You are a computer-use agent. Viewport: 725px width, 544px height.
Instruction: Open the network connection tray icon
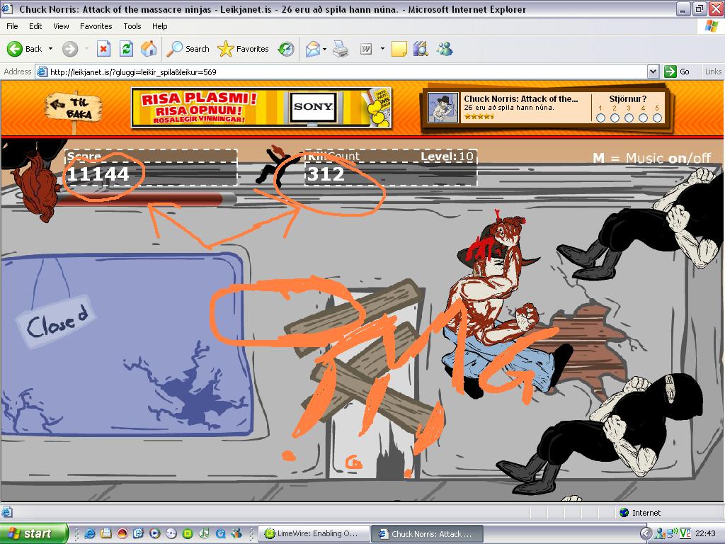(672, 533)
